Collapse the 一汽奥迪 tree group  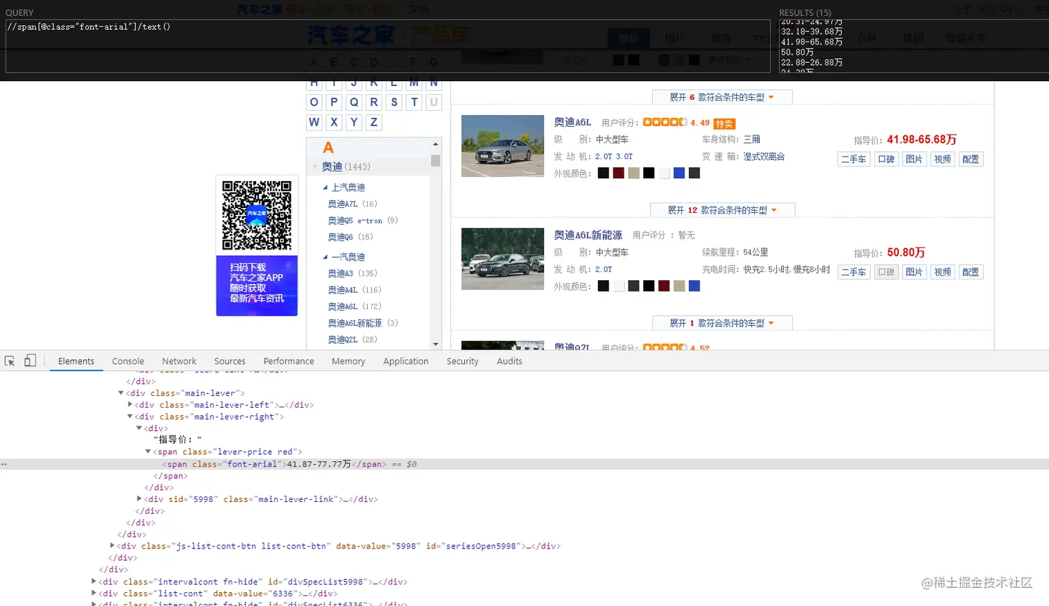click(x=325, y=257)
